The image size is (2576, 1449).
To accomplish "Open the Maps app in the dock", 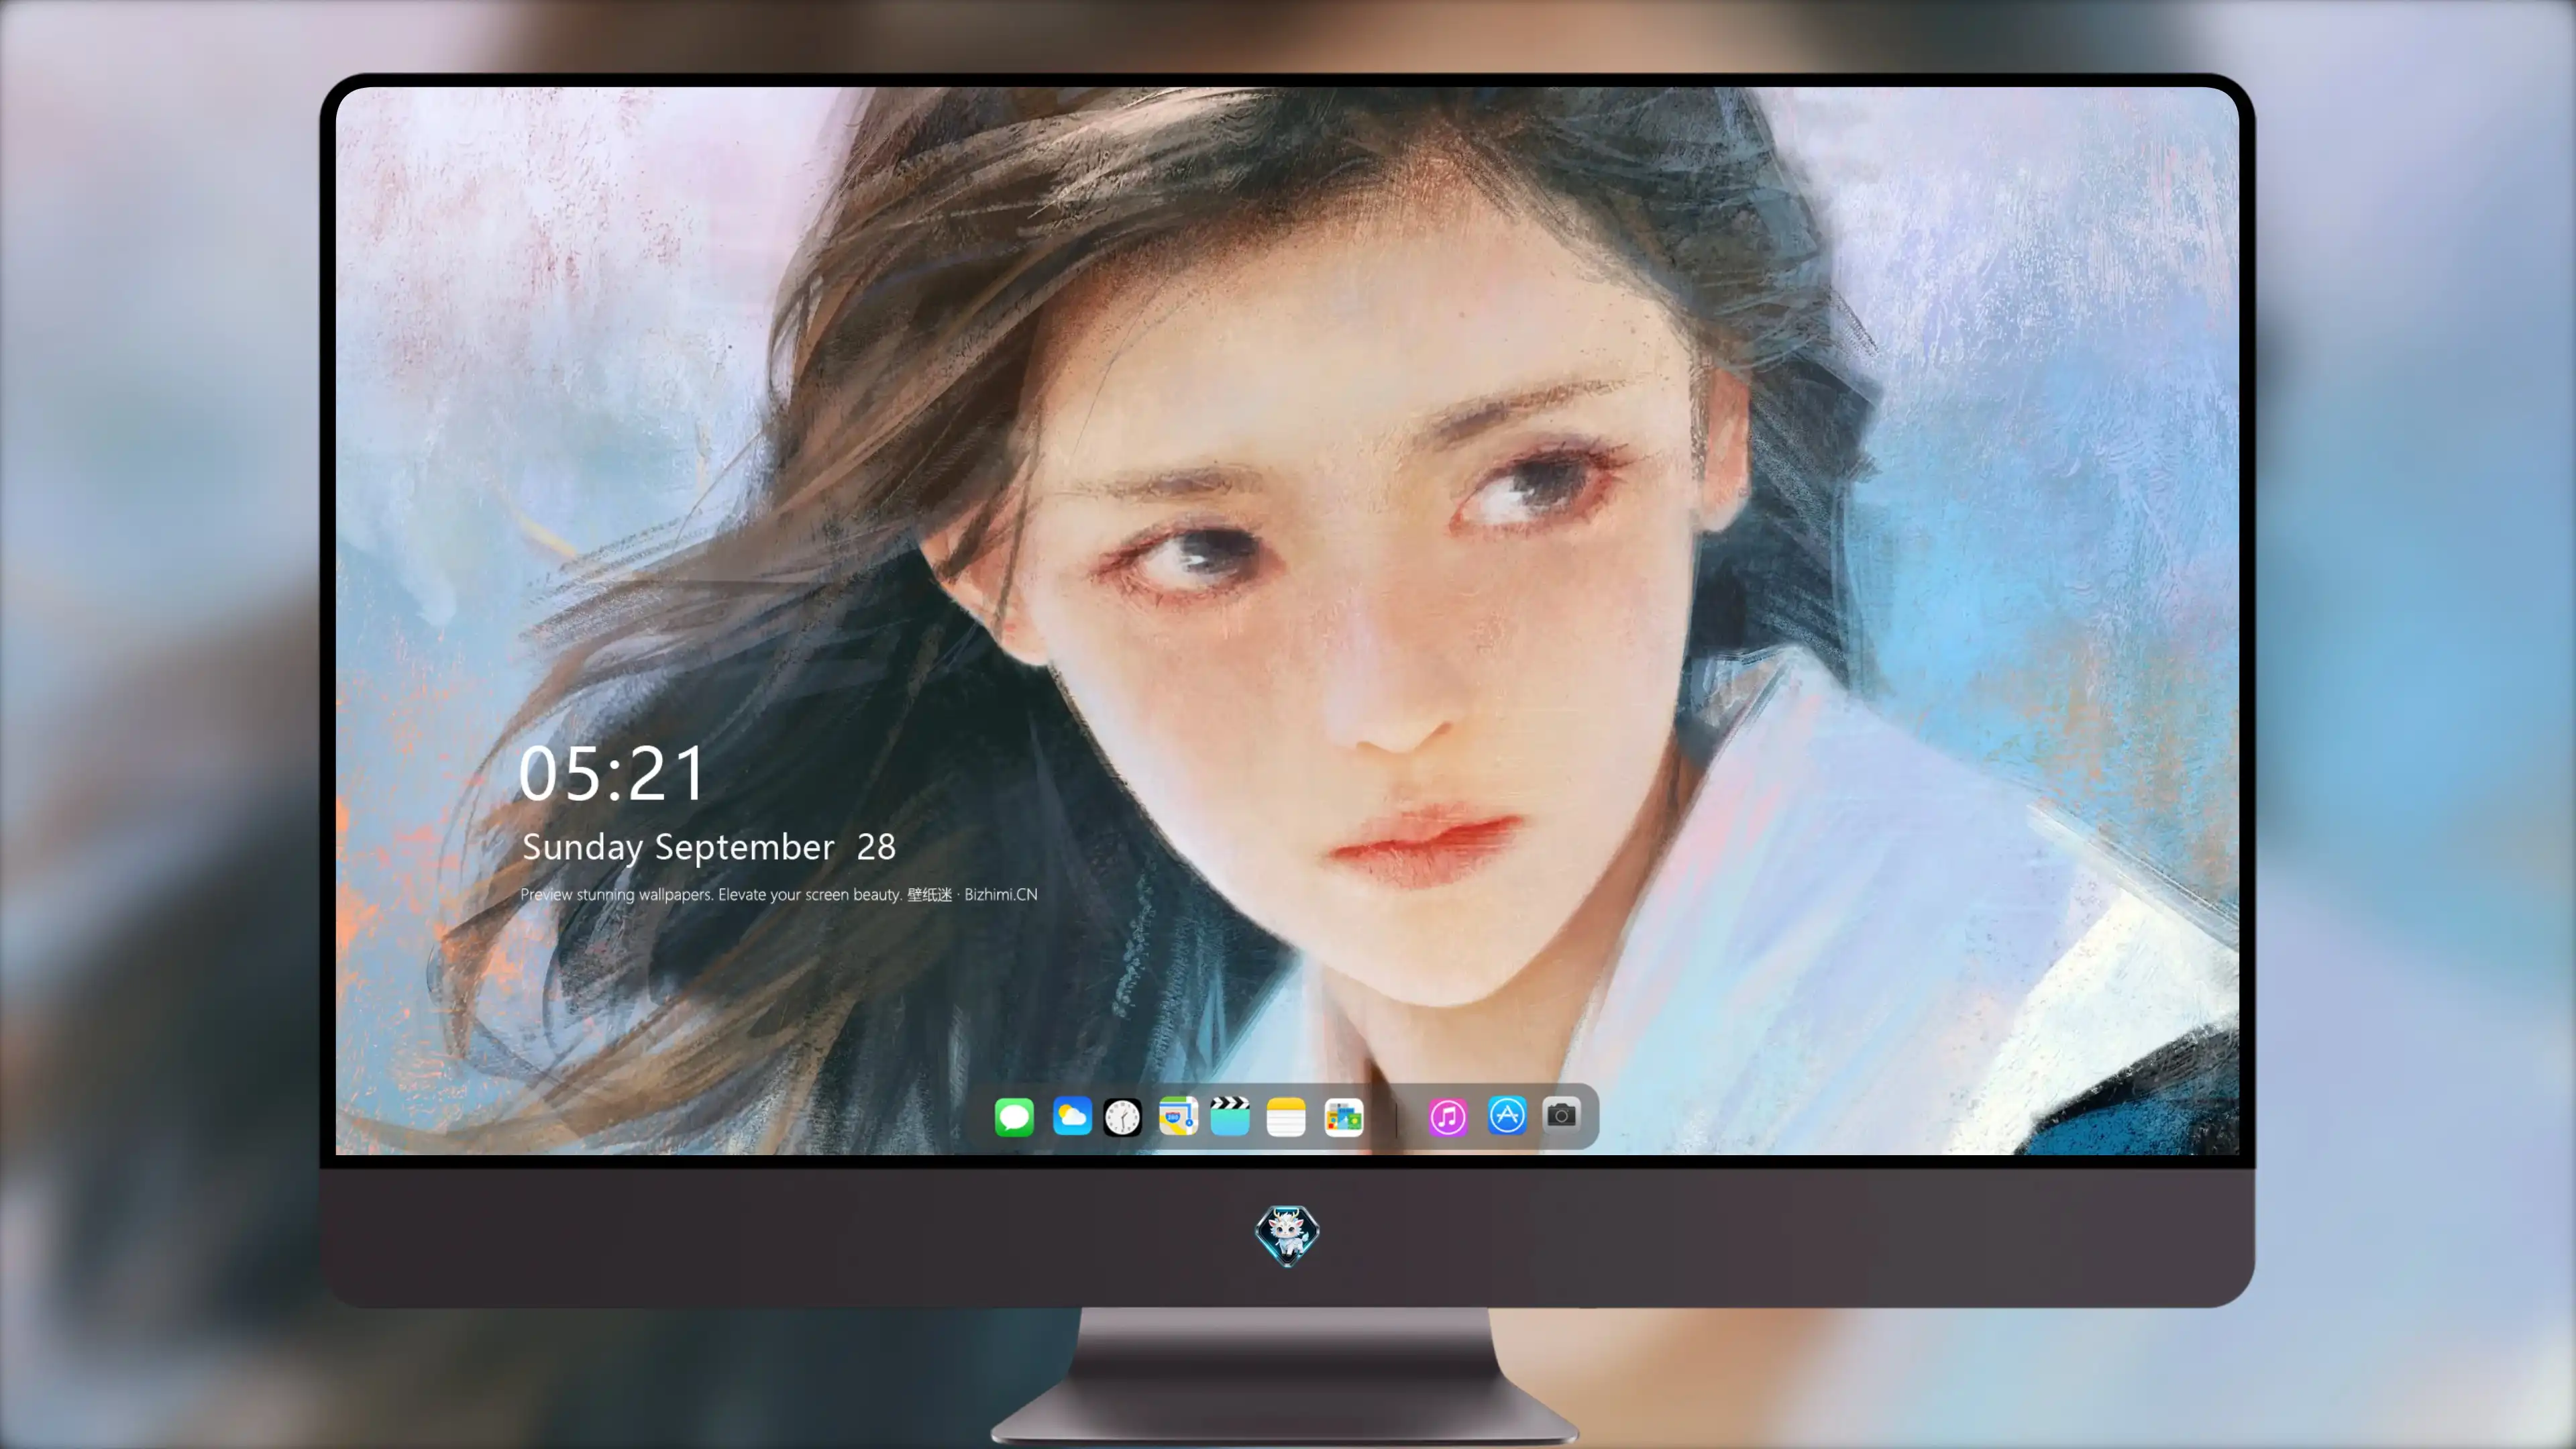I will 1178,1116.
